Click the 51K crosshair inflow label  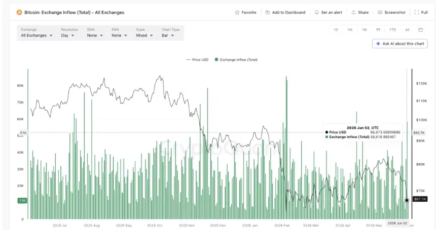pos(23,133)
